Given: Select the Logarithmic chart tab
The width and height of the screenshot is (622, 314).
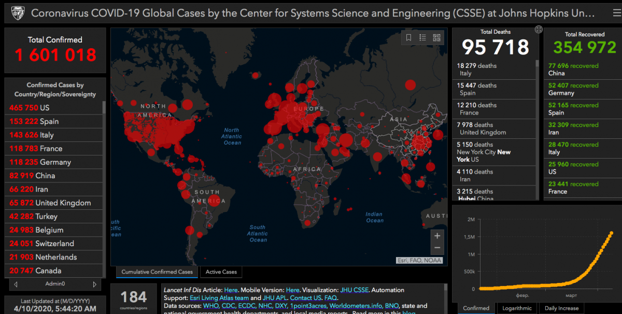Looking at the screenshot, I should (517, 308).
